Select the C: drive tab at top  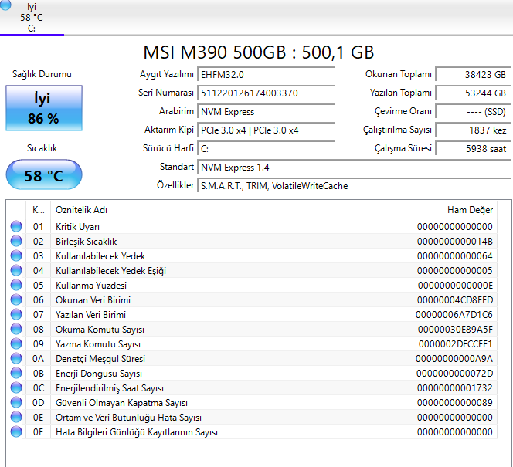(32, 18)
